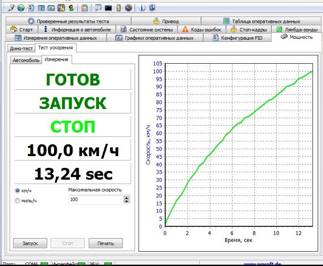Open the Графики оперативных данных tab
Screen dimensions: 323x266
[154, 38]
